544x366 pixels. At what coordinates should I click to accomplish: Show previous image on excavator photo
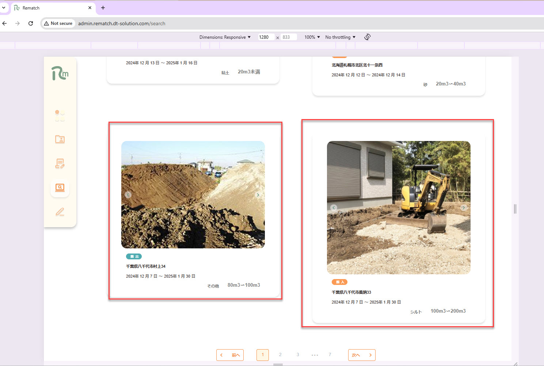334,207
